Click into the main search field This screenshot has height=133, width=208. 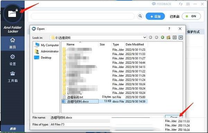pyautogui.click(x=83, y=16)
